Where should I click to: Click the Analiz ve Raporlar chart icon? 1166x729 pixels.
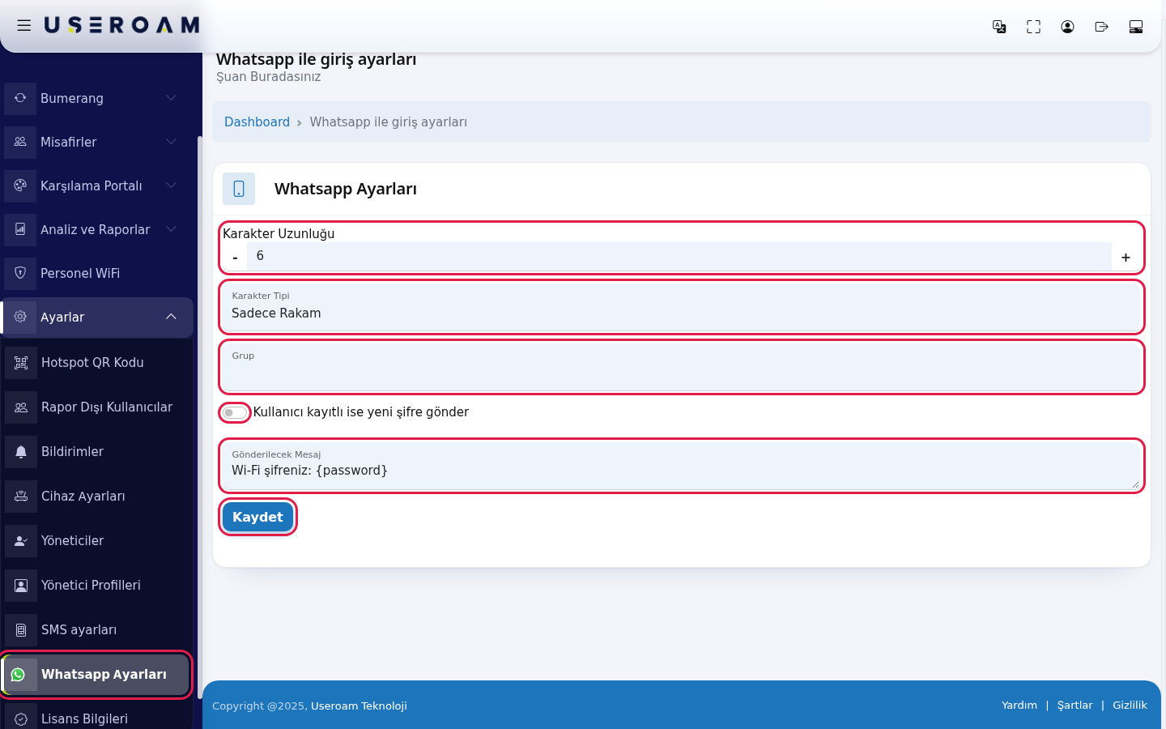(20, 229)
